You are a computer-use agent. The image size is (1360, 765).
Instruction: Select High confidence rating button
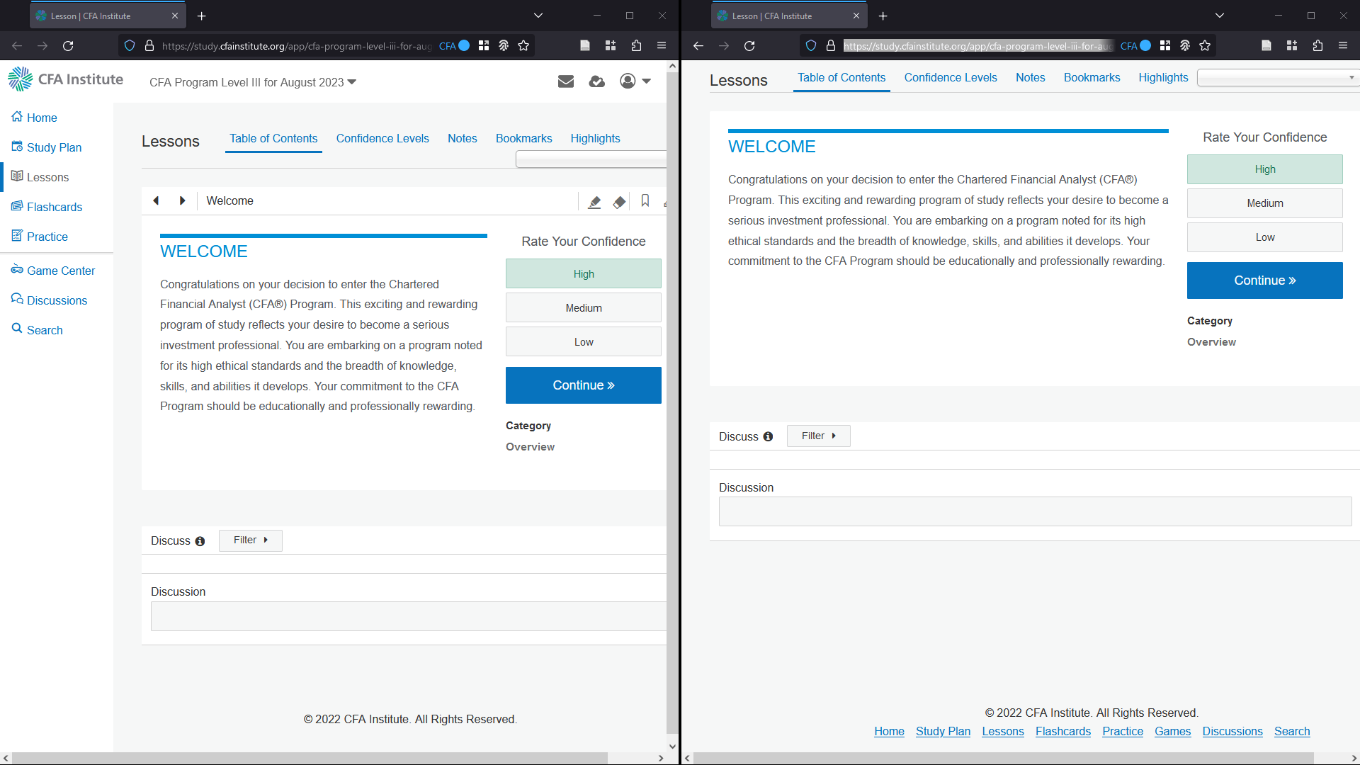click(584, 273)
